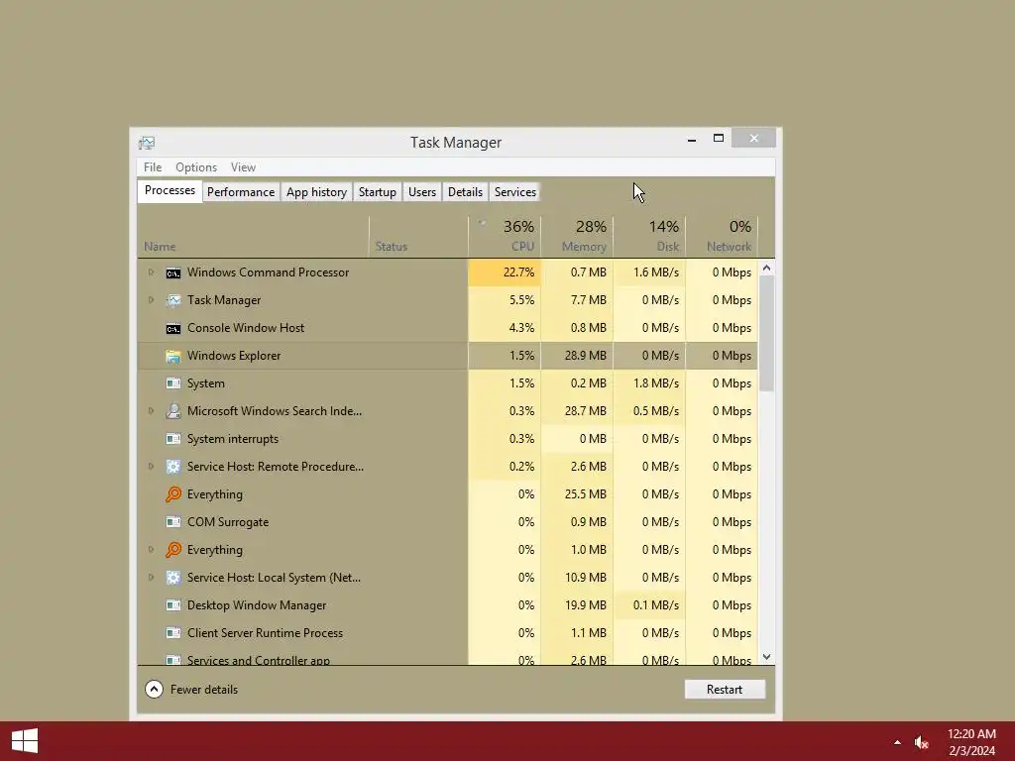Image resolution: width=1015 pixels, height=761 pixels.
Task: Open the Options menu
Action: tap(196, 166)
